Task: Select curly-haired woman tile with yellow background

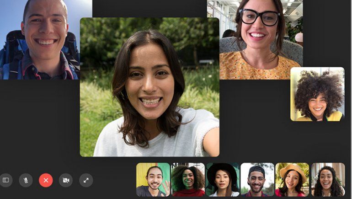Action: pyautogui.click(x=317, y=94)
